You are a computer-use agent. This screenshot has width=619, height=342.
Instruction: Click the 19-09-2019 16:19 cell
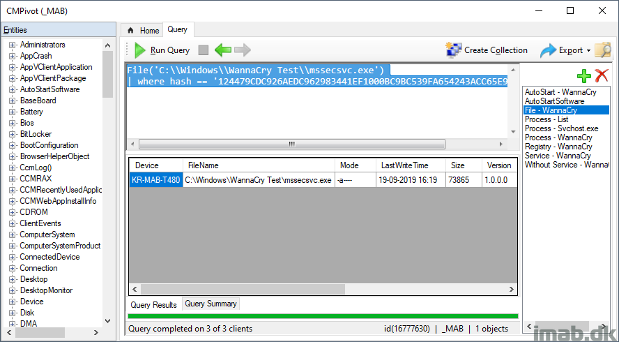pyautogui.click(x=411, y=180)
